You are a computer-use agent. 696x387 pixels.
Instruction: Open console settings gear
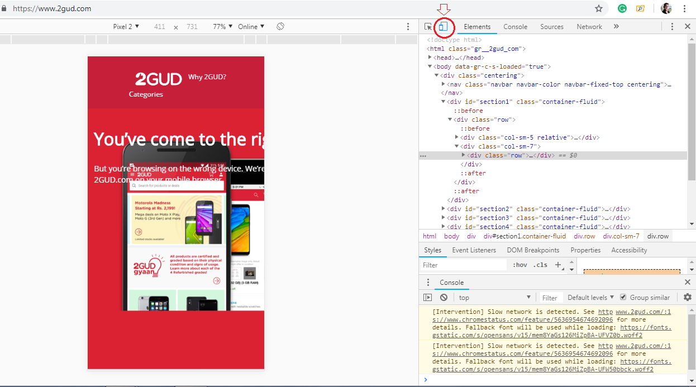click(688, 298)
